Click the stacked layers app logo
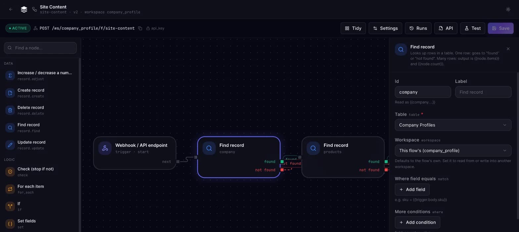Screen dimensions: 519x232 (24, 10)
